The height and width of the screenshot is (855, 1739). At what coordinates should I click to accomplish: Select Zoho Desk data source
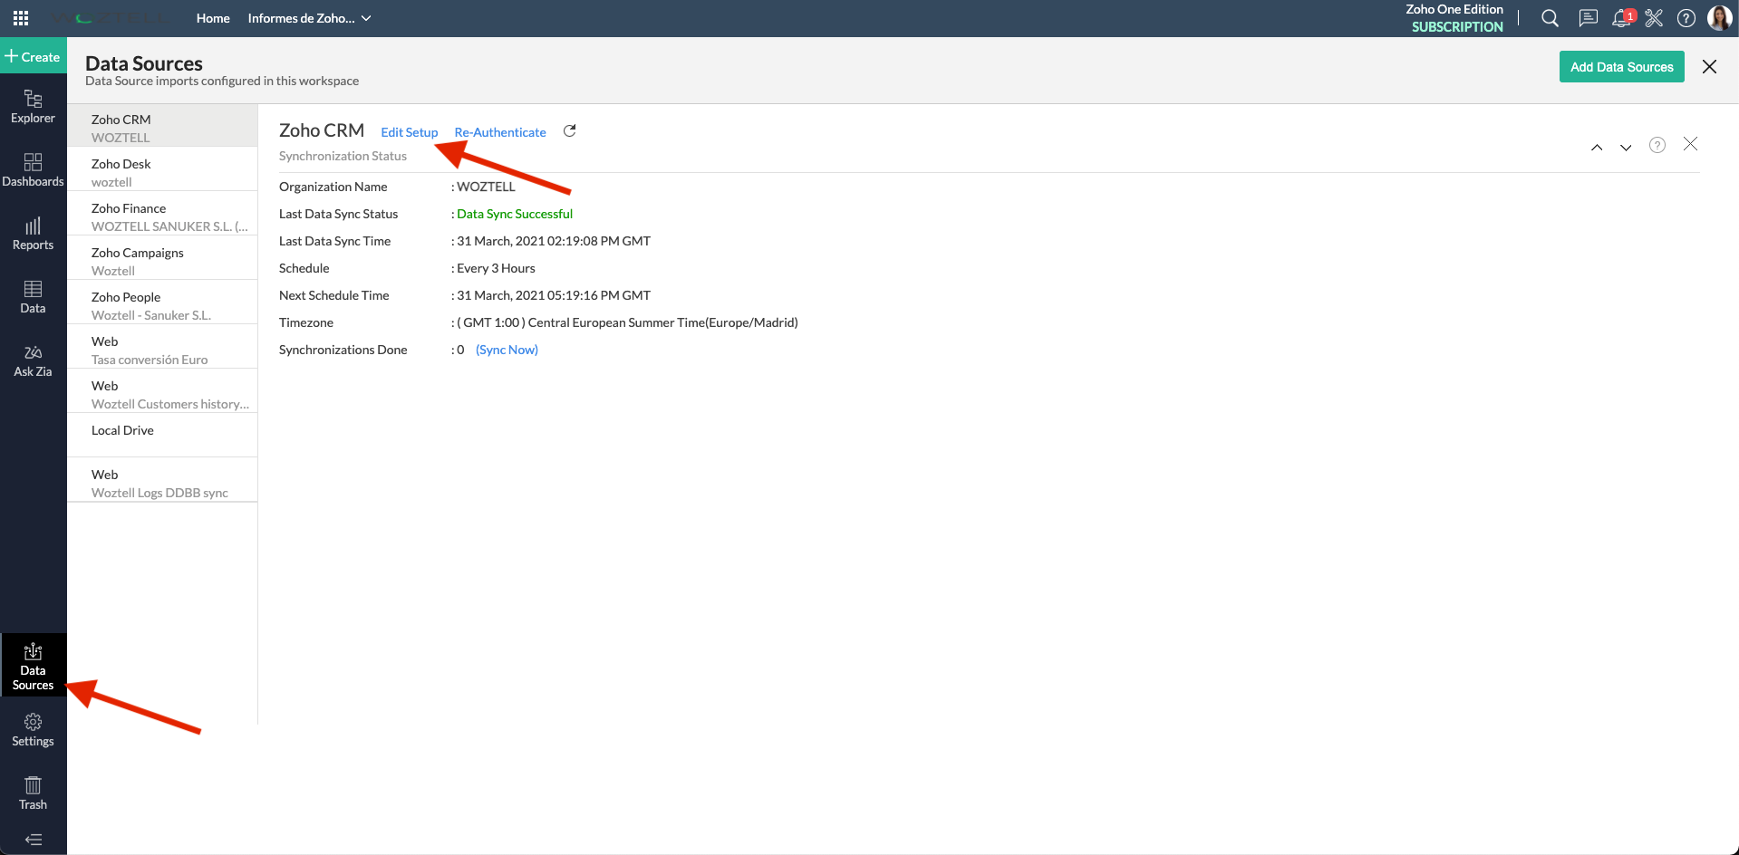(162, 170)
